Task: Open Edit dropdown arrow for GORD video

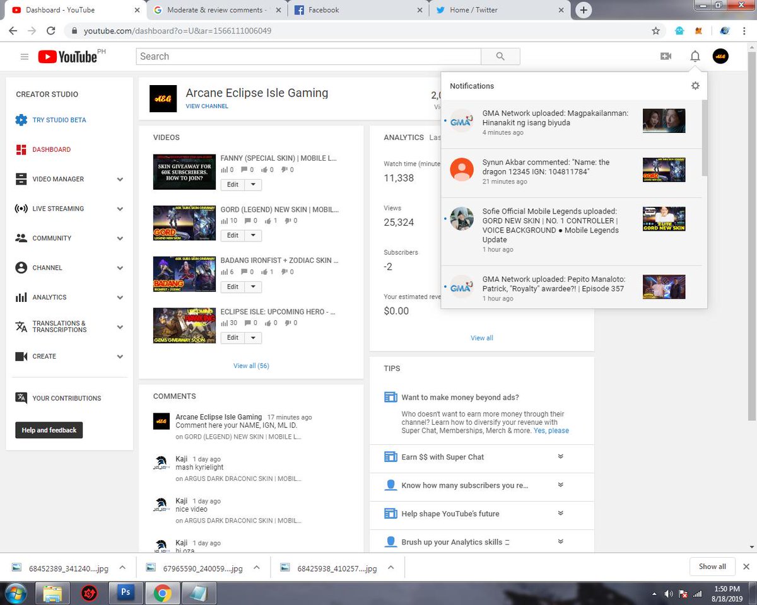Action: (x=253, y=236)
